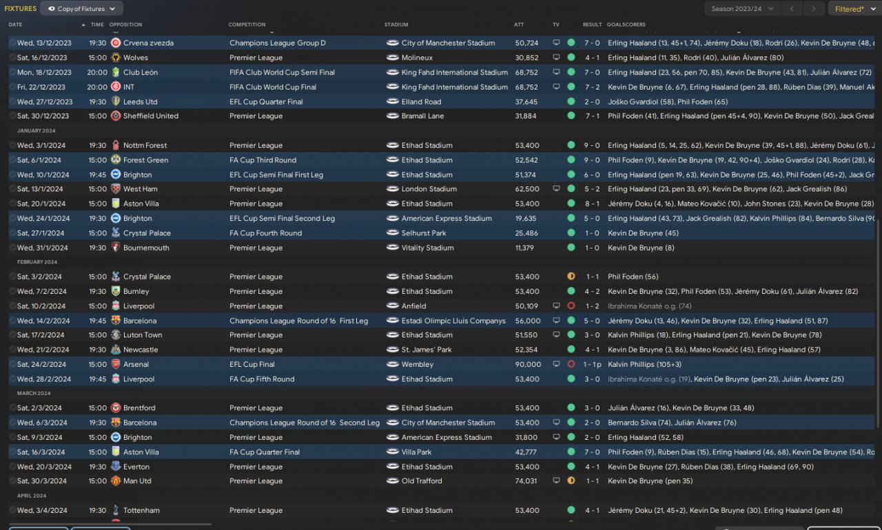
Task: Click the draw indicator on the Old Trafford row
Action: [x=571, y=481]
